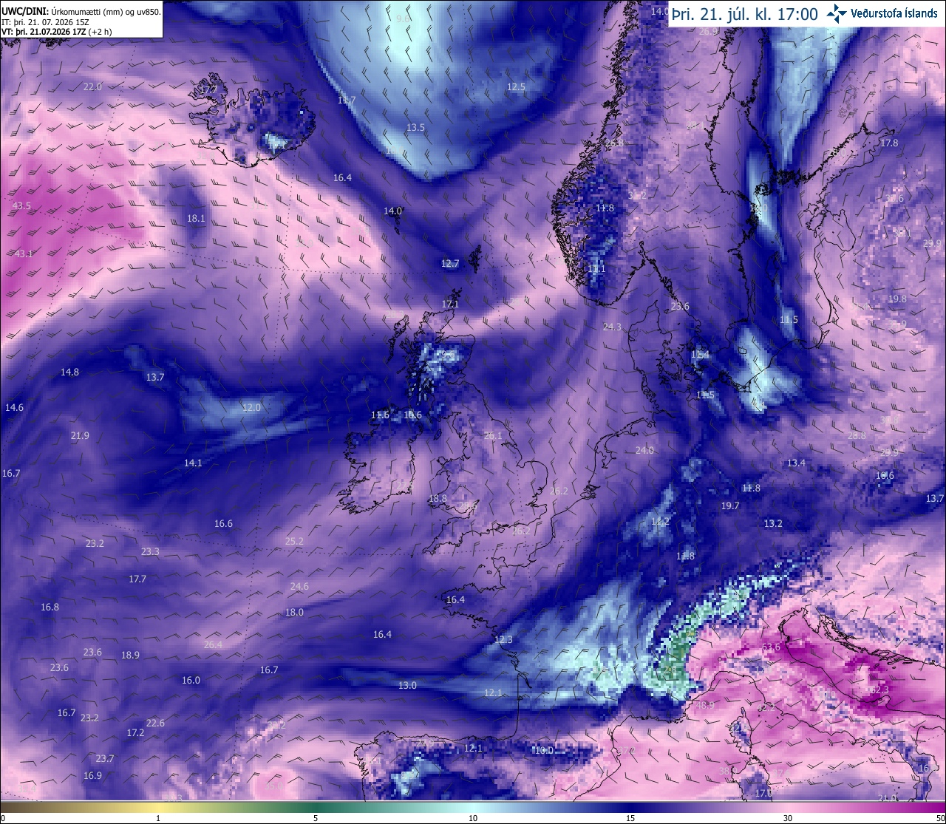Select the 22.0 value label near top left

92,86
